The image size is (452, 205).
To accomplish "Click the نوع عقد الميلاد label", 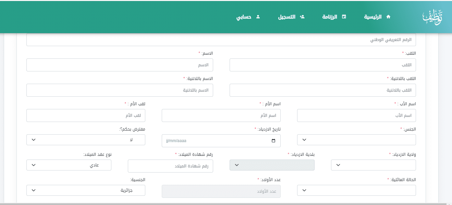I will tap(97, 154).
